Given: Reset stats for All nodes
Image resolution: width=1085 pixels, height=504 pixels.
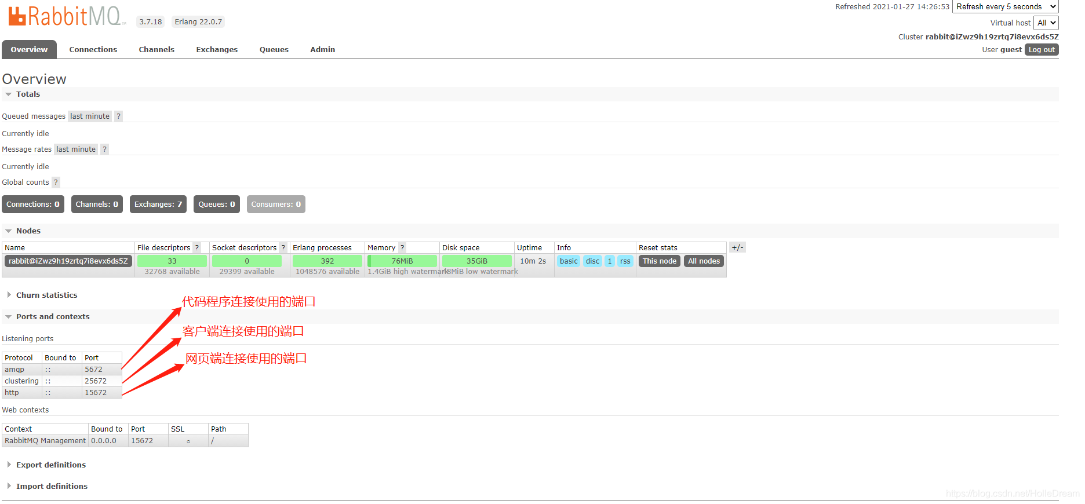Looking at the screenshot, I should [704, 261].
